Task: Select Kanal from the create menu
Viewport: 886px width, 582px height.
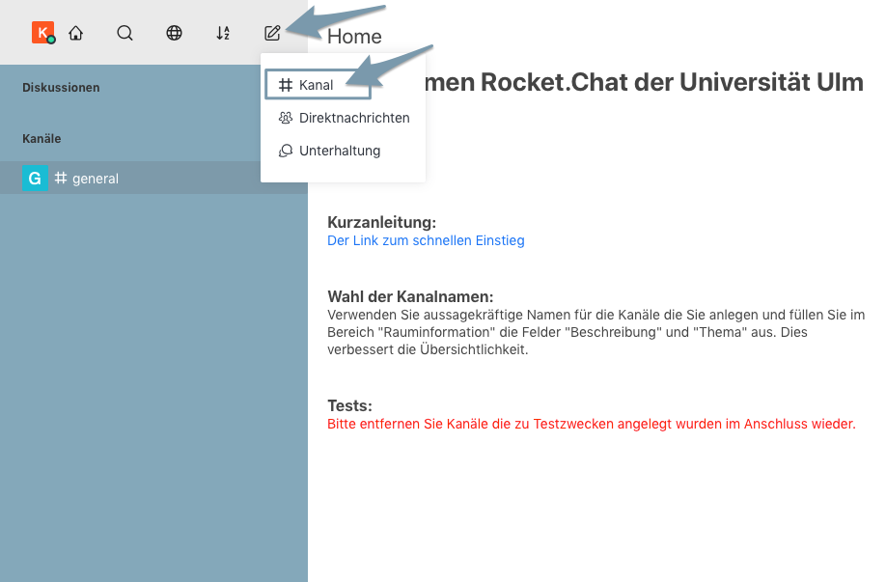Action: pos(318,85)
